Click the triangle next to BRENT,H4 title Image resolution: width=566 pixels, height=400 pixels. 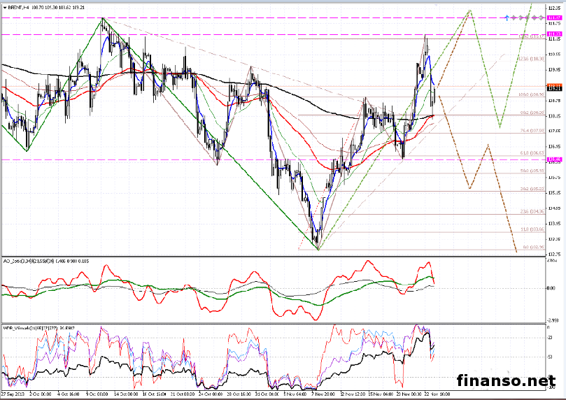(x=4, y=6)
